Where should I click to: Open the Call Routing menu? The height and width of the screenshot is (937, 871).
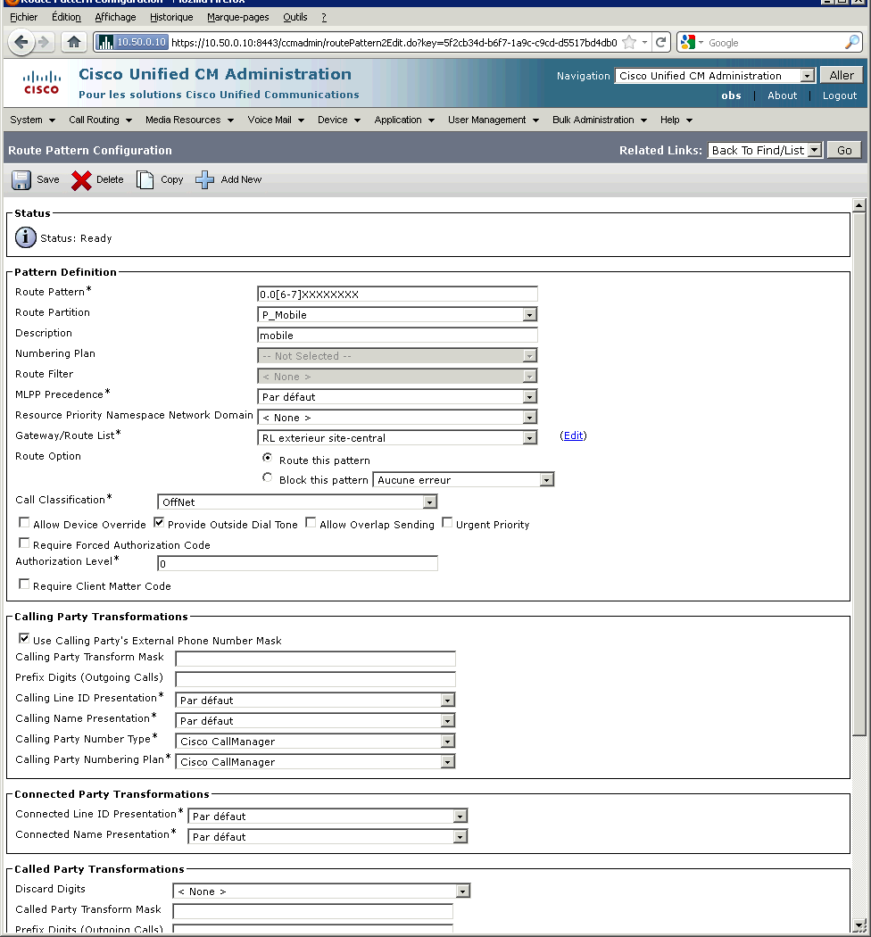tap(100, 120)
